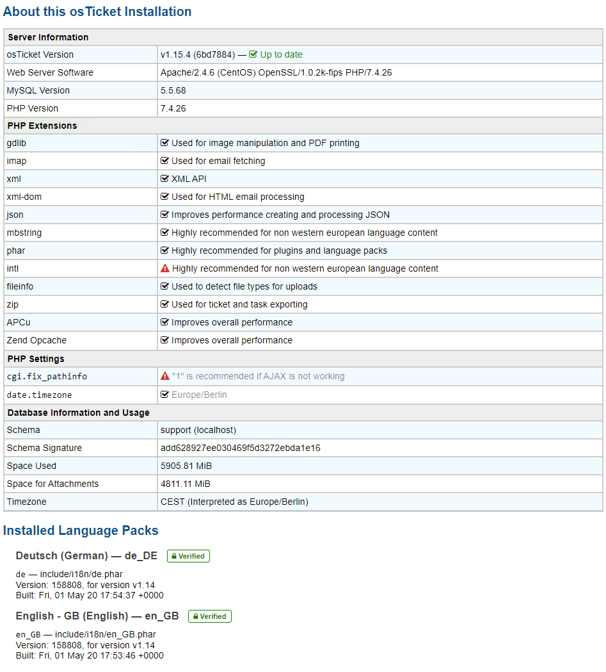Click the date.timezone setting name
This screenshot has height=672, width=606.
pos(40,395)
